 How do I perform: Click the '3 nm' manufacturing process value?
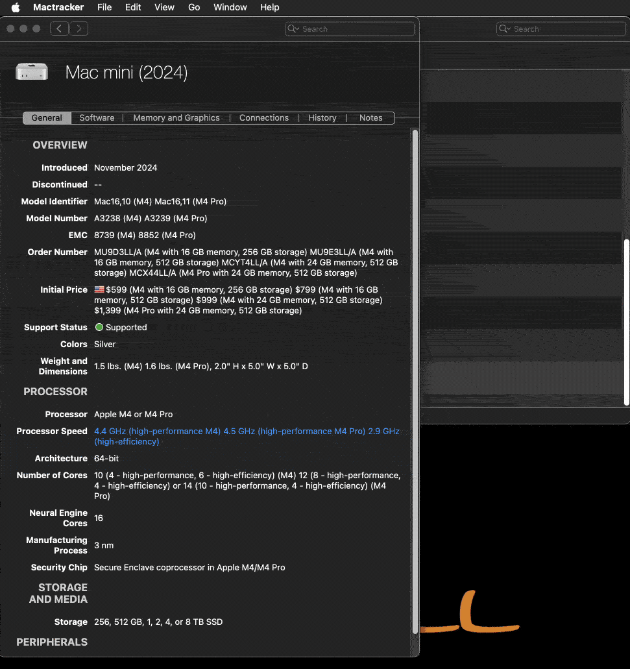[104, 545]
